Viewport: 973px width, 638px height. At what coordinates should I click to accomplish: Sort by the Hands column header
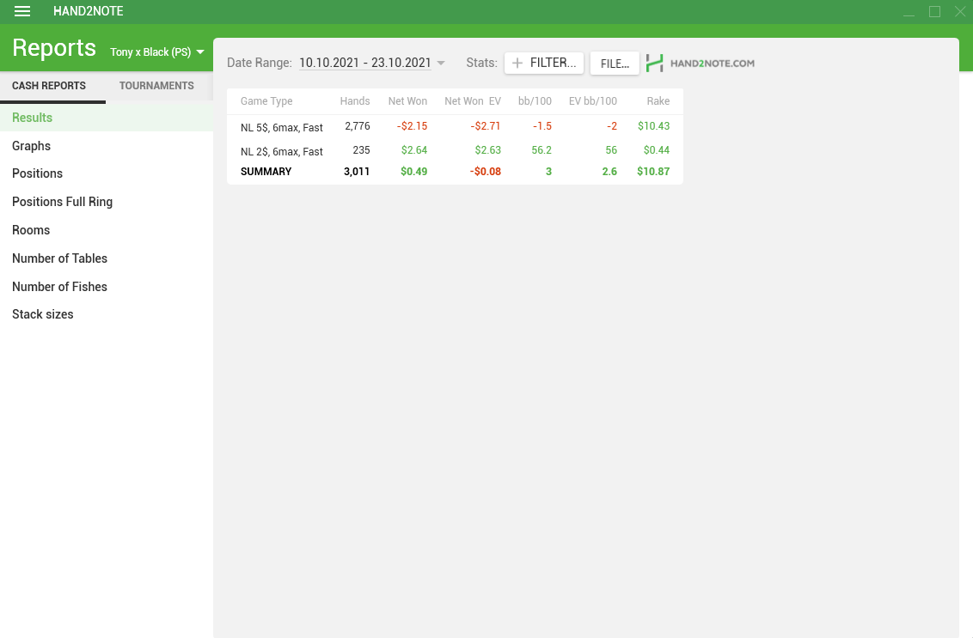(x=355, y=101)
